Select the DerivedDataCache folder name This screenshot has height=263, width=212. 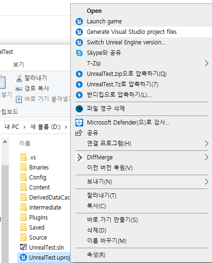click(x=50, y=198)
